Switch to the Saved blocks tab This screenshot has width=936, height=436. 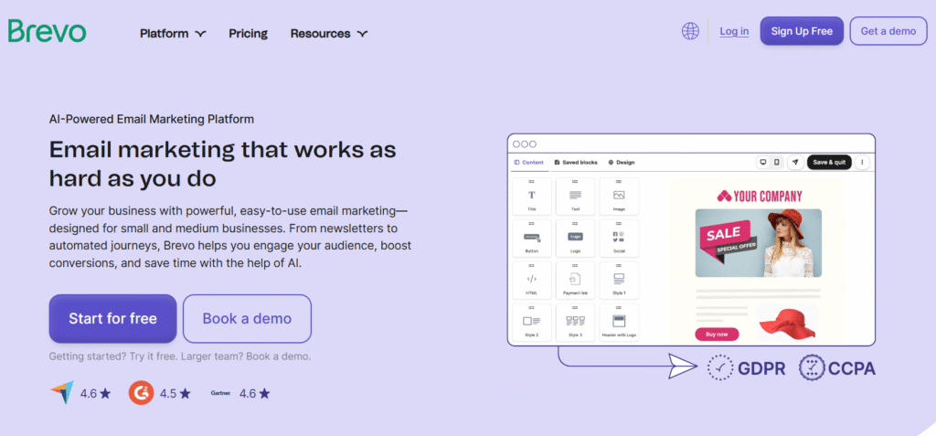[576, 162]
